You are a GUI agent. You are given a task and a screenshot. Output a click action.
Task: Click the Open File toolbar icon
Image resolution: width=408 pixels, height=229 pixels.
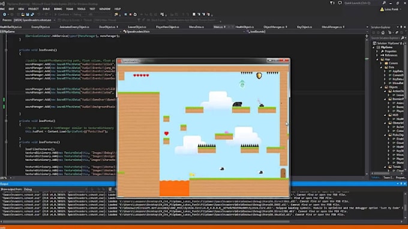(23, 14)
